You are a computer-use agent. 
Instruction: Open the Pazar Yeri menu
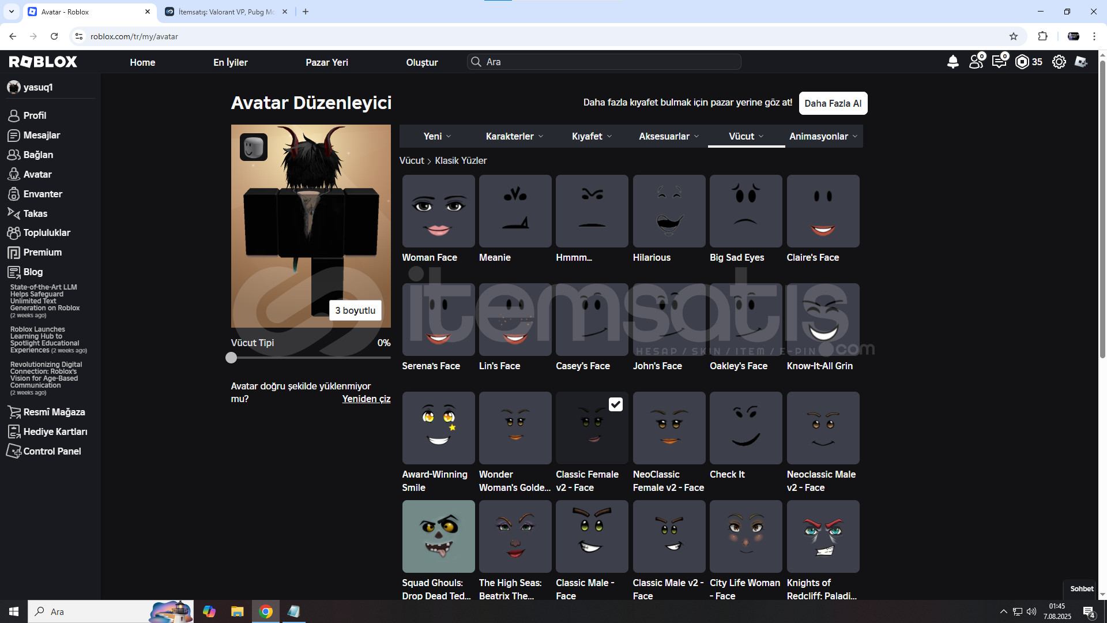coord(327,62)
